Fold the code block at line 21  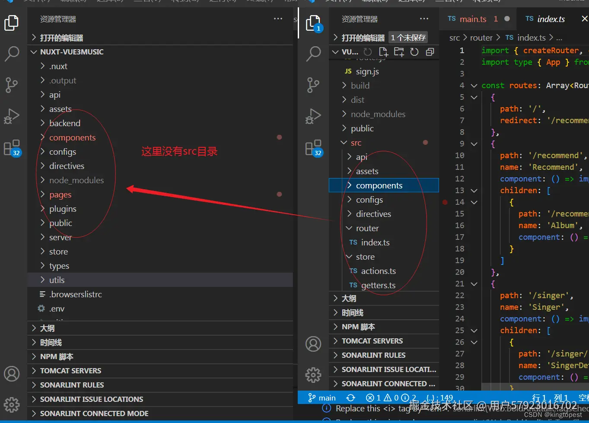pyautogui.click(x=474, y=284)
